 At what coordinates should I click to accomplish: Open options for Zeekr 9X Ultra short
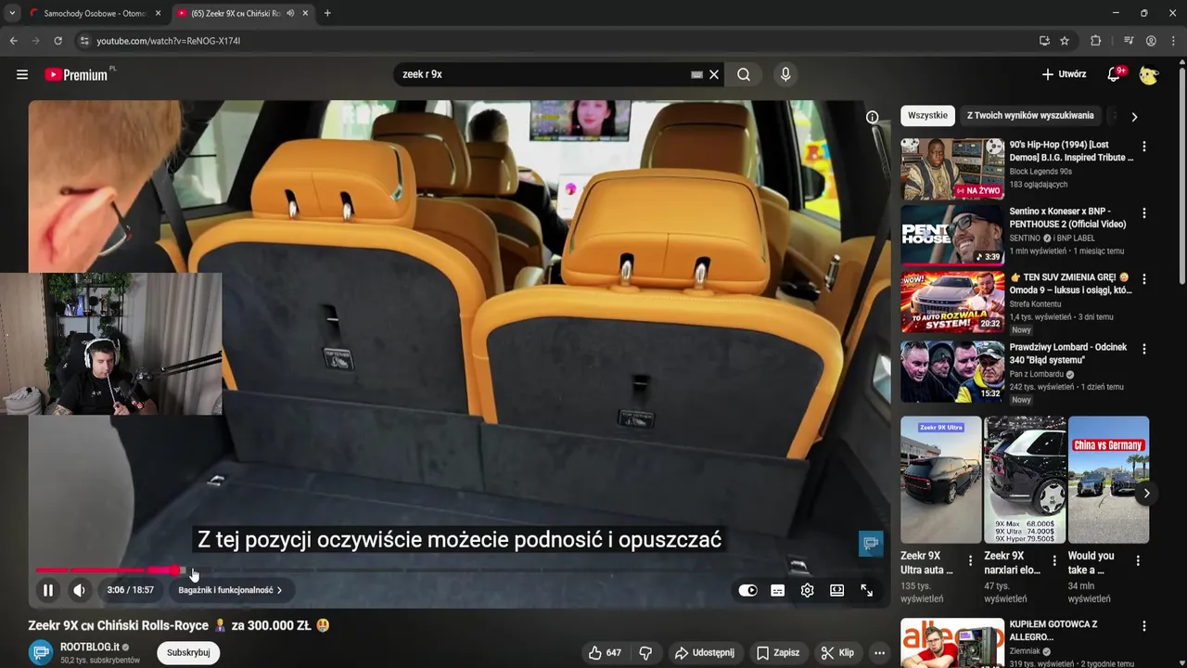970,560
